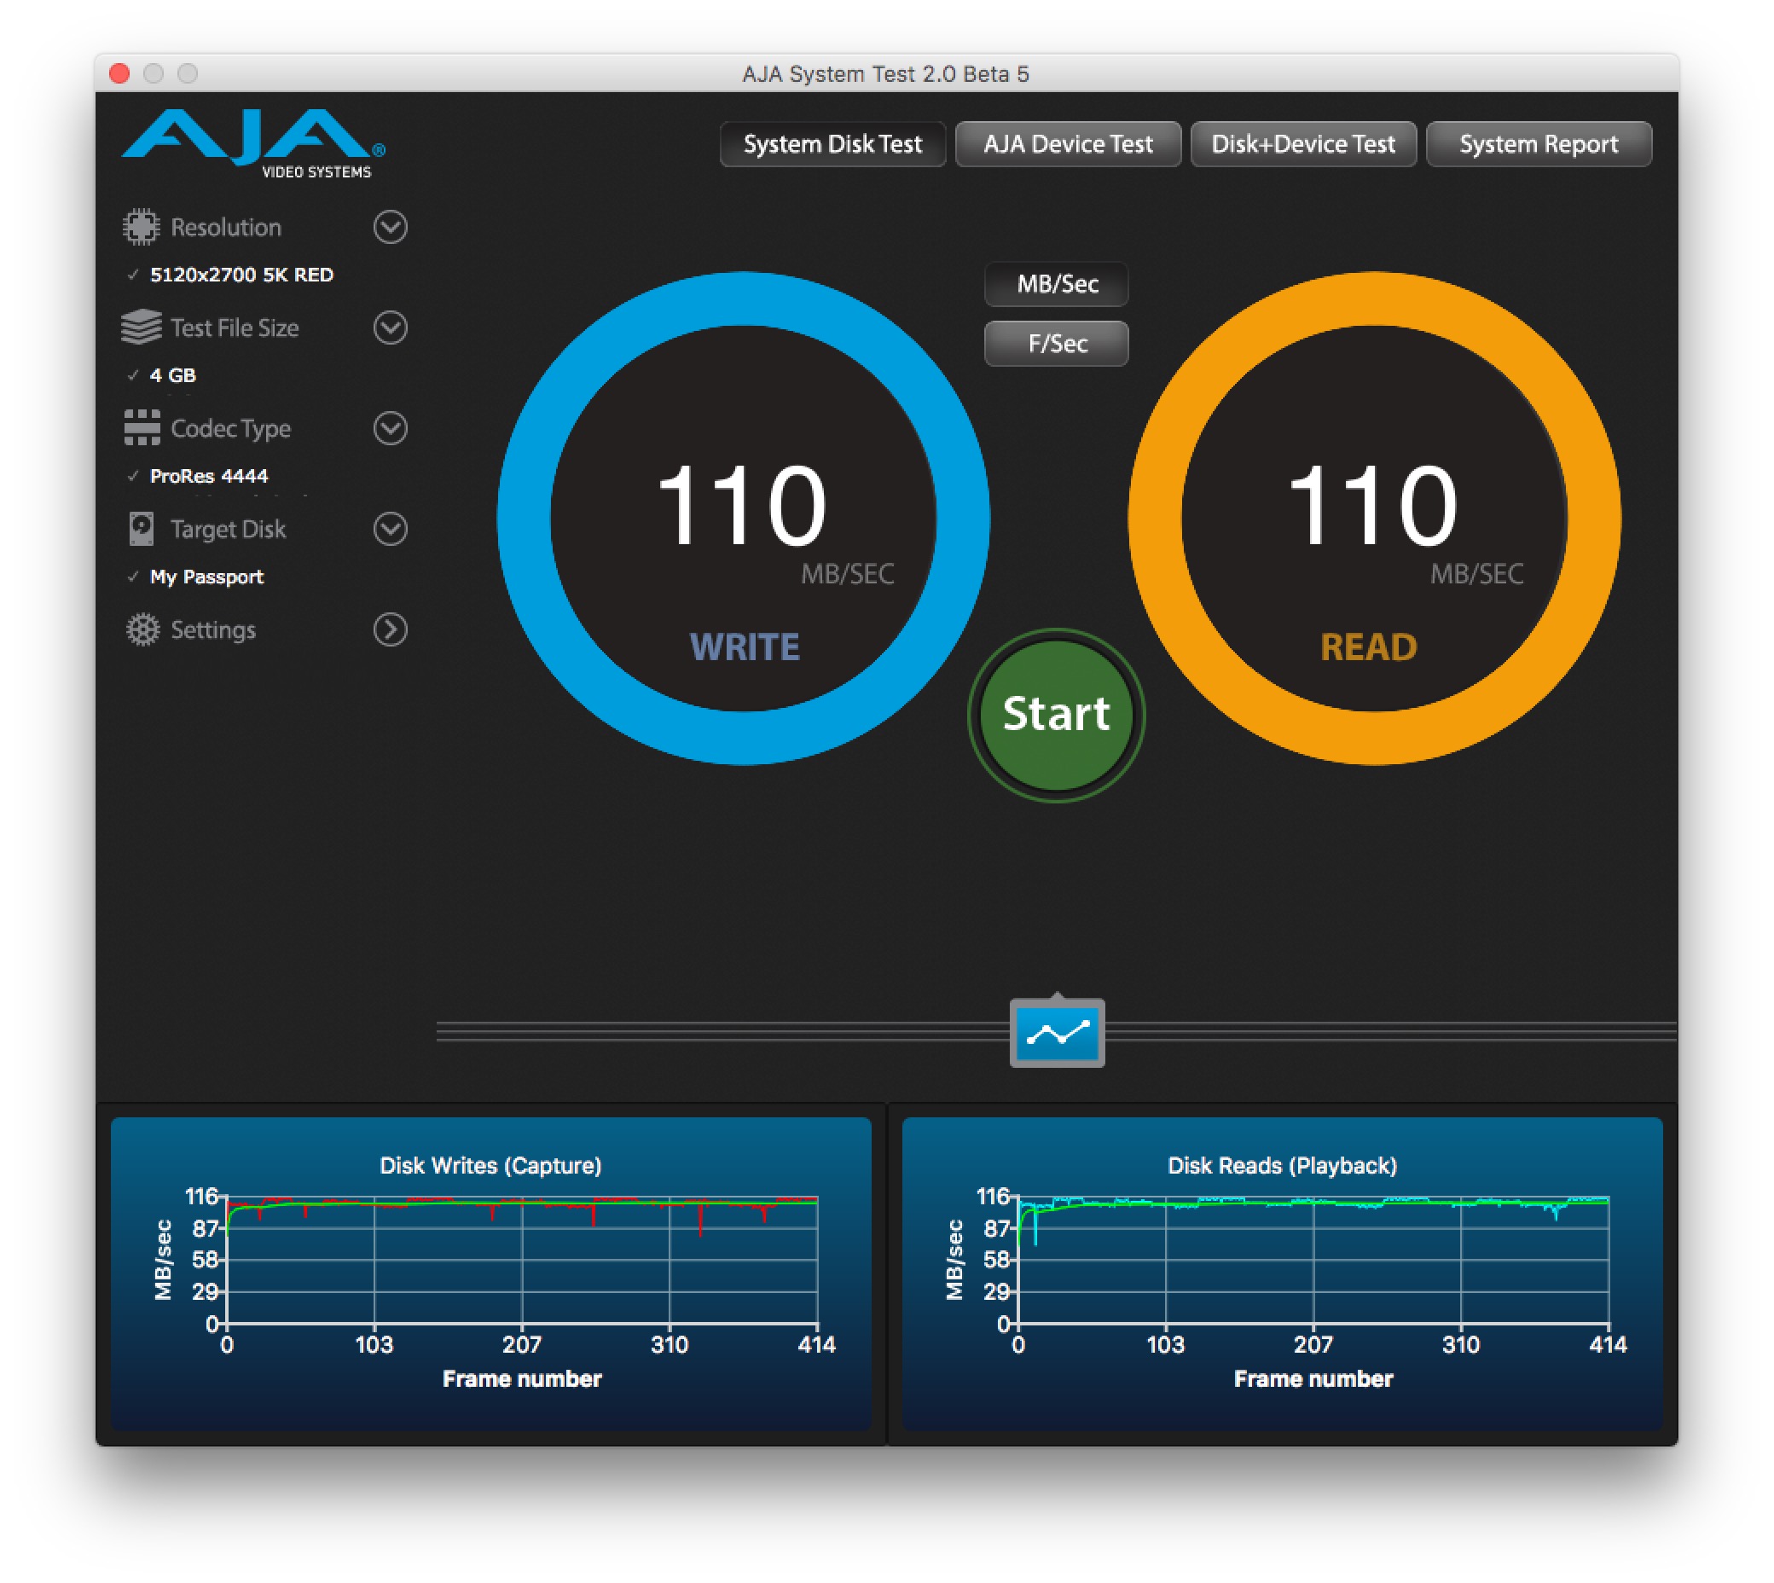The image size is (1774, 1583).
Task: Select F/Sec display units
Action: (x=1057, y=344)
